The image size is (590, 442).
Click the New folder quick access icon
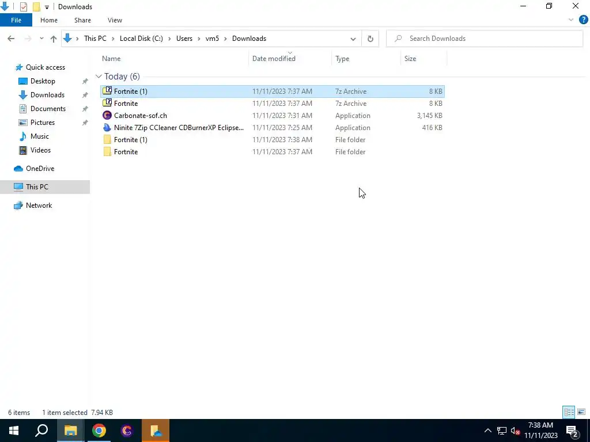coord(36,7)
